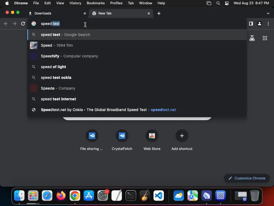Open the cloud app icon in the Dock

178,195
